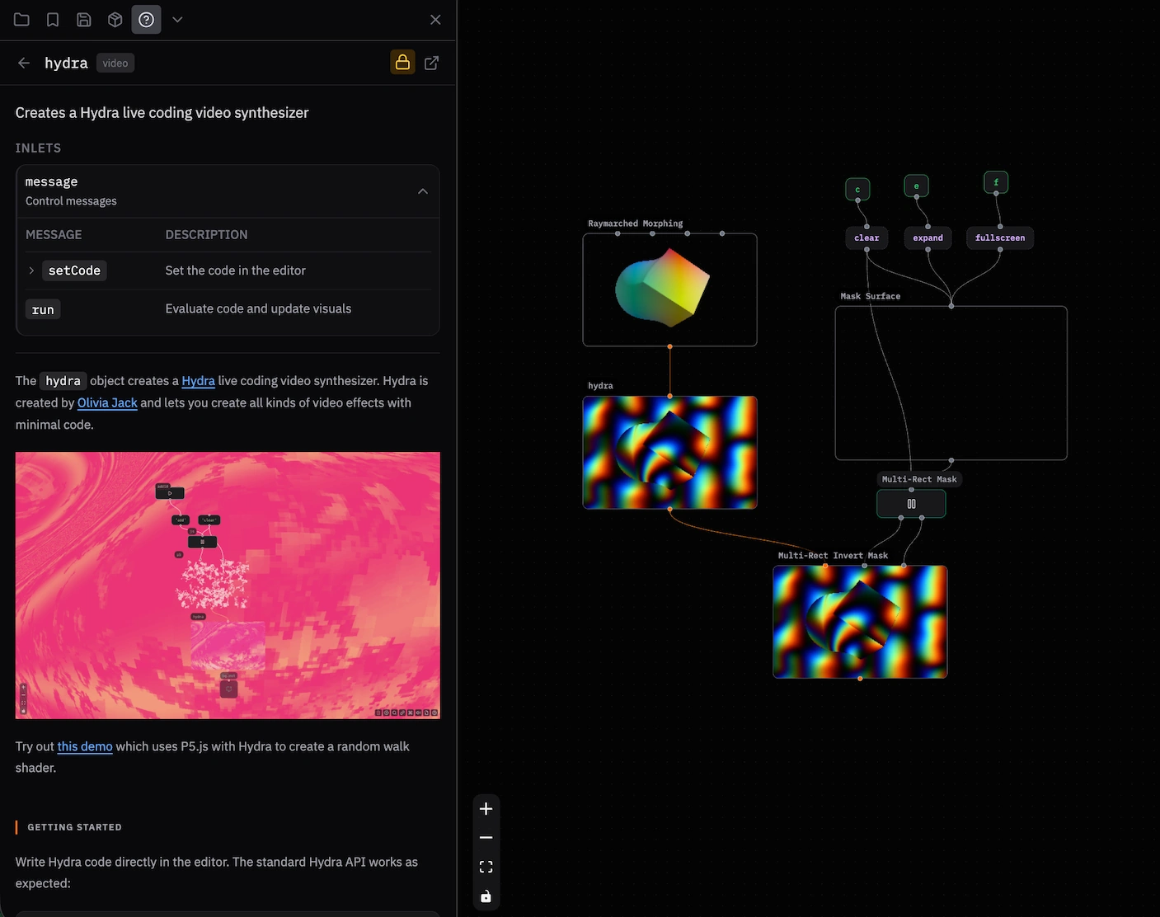Follow the Hydra hyperlink
The image size is (1160, 917).
[x=198, y=381]
